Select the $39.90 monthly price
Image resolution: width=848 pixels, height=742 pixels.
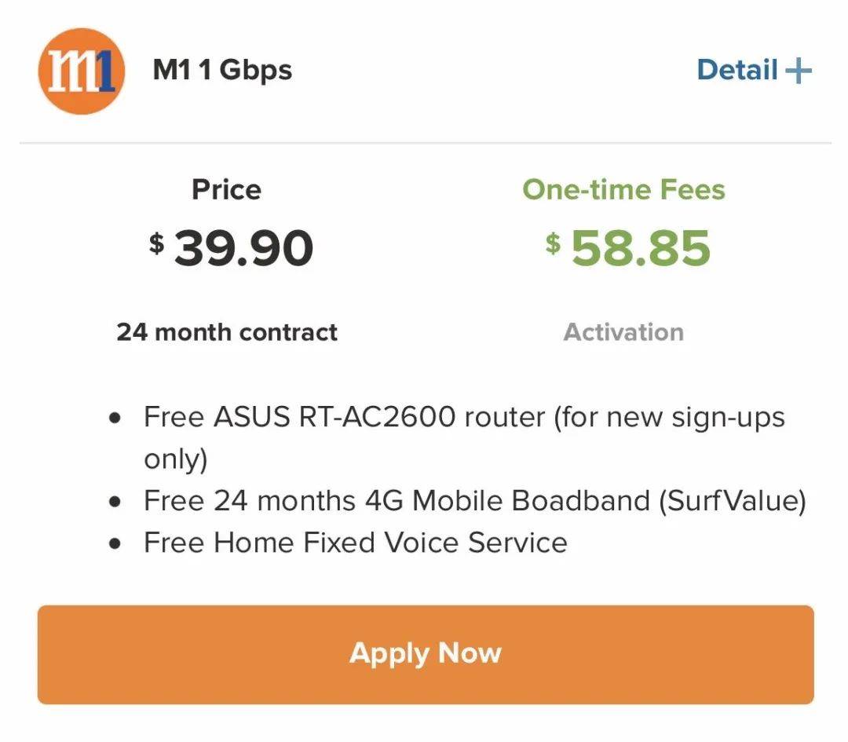[x=232, y=248]
